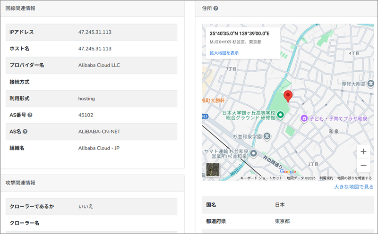Click the 利用形式 value hosting
Viewport: 378px width, 234px height.
(86, 99)
